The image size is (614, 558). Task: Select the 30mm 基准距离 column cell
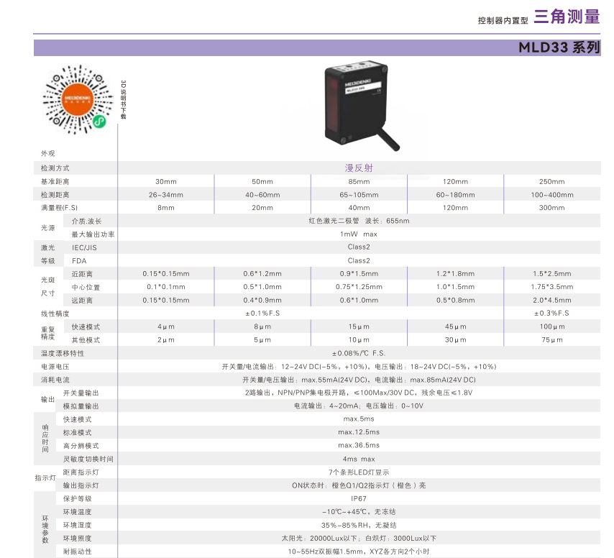(x=165, y=181)
